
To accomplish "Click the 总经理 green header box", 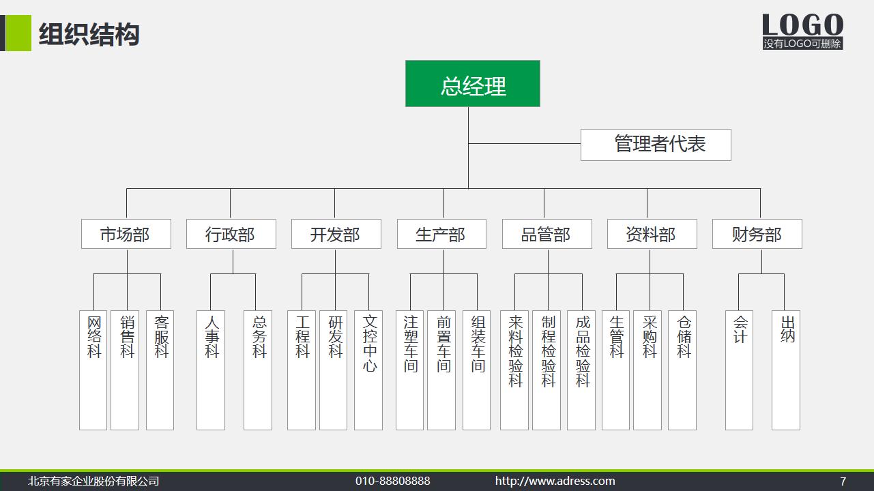I will (x=473, y=83).
